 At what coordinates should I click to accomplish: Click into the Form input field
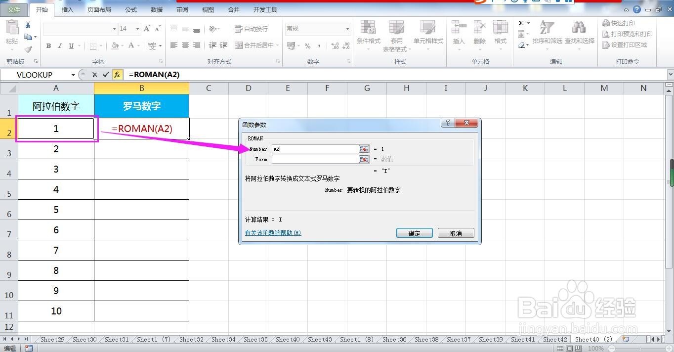point(315,159)
